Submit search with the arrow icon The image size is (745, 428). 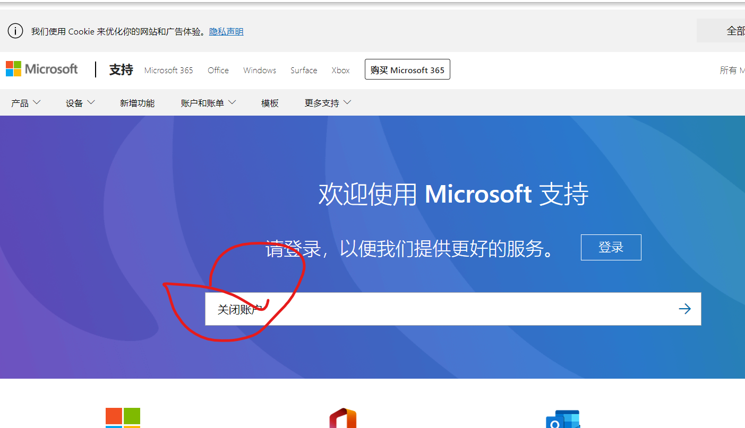(x=685, y=309)
